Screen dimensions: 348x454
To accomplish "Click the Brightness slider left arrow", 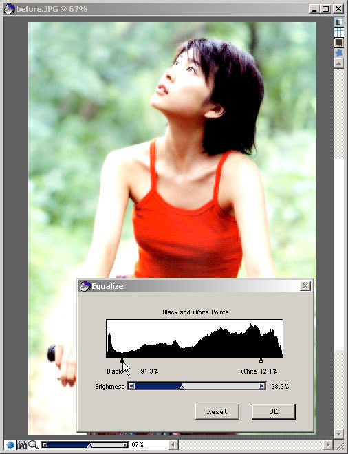I will coord(131,386).
